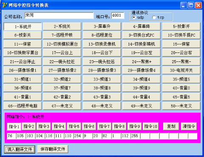The image size is (204, 157).
Task: Switch to the 指令10 tab button
Action: pyautogui.click(x=150, y=126)
